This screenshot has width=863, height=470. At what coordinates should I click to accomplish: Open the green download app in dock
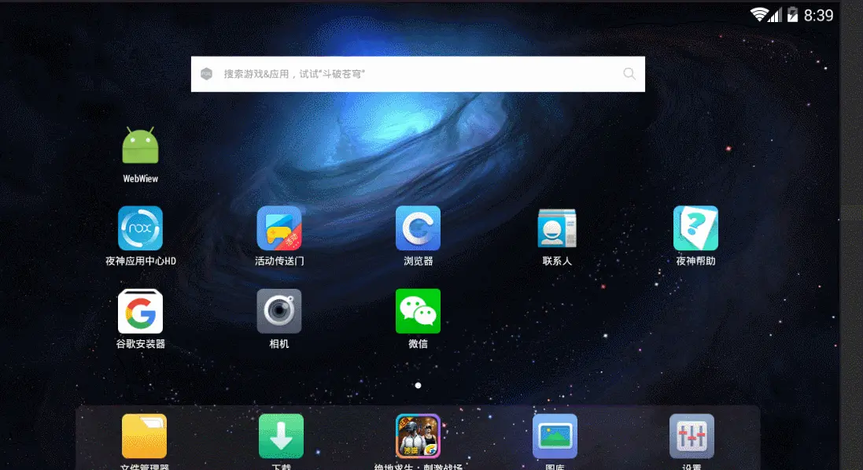[282, 436]
